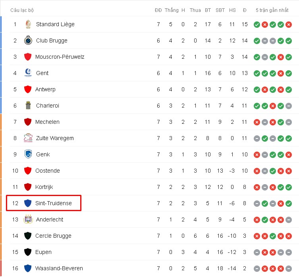The image size is (299, 277).
Task: Click the '5 trận gần nhất' header
Action: [272, 10]
